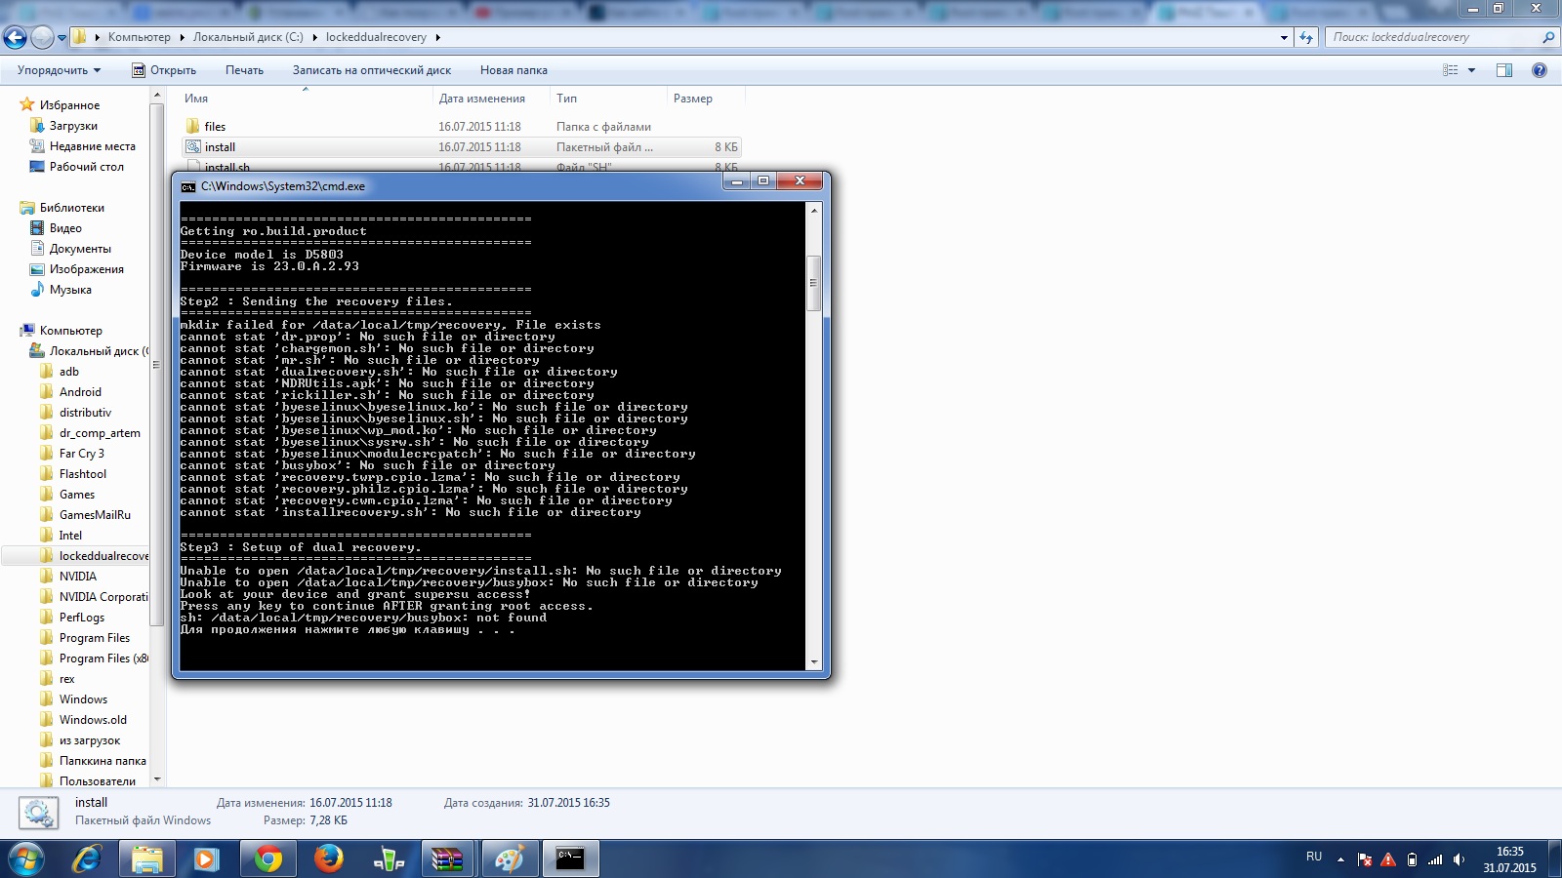Open Internet Explorer from the taskbar

click(x=87, y=858)
